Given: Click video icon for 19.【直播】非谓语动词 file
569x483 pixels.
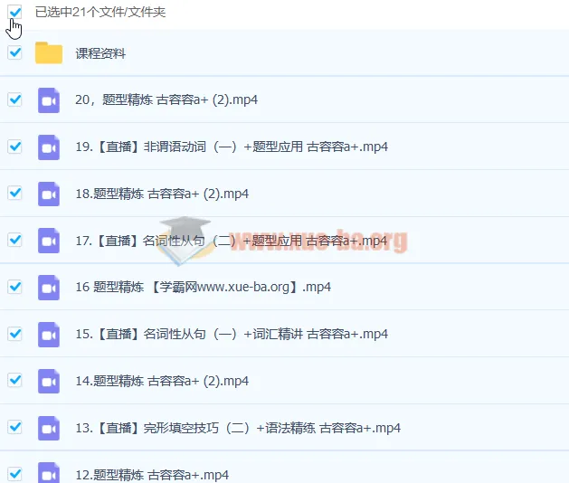Looking at the screenshot, I should coord(49,147).
